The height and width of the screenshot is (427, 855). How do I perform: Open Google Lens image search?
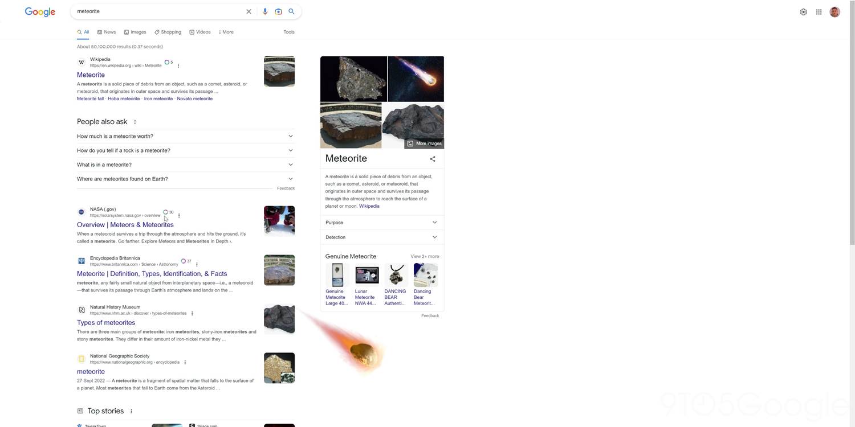(x=278, y=11)
